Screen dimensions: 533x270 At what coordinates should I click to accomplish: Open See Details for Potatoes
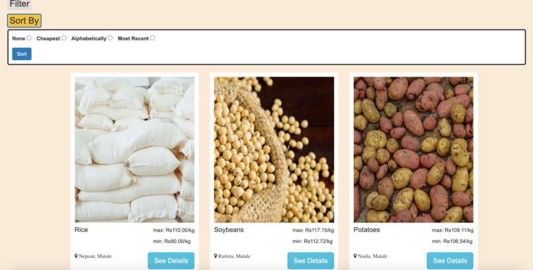tap(450, 261)
